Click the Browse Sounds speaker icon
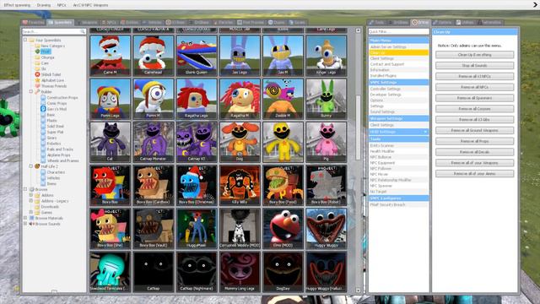This screenshot has width=540, height=304. [32, 224]
